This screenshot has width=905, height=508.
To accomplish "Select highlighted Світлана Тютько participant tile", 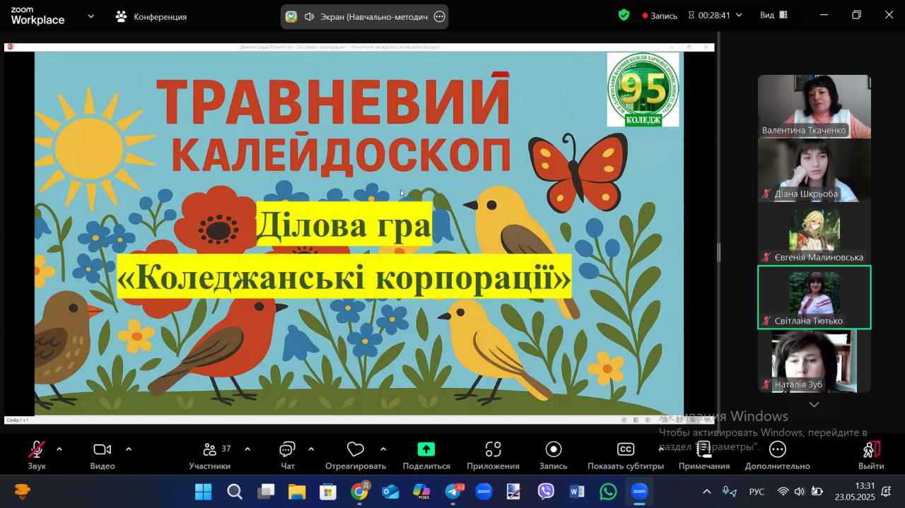I will pos(814,297).
